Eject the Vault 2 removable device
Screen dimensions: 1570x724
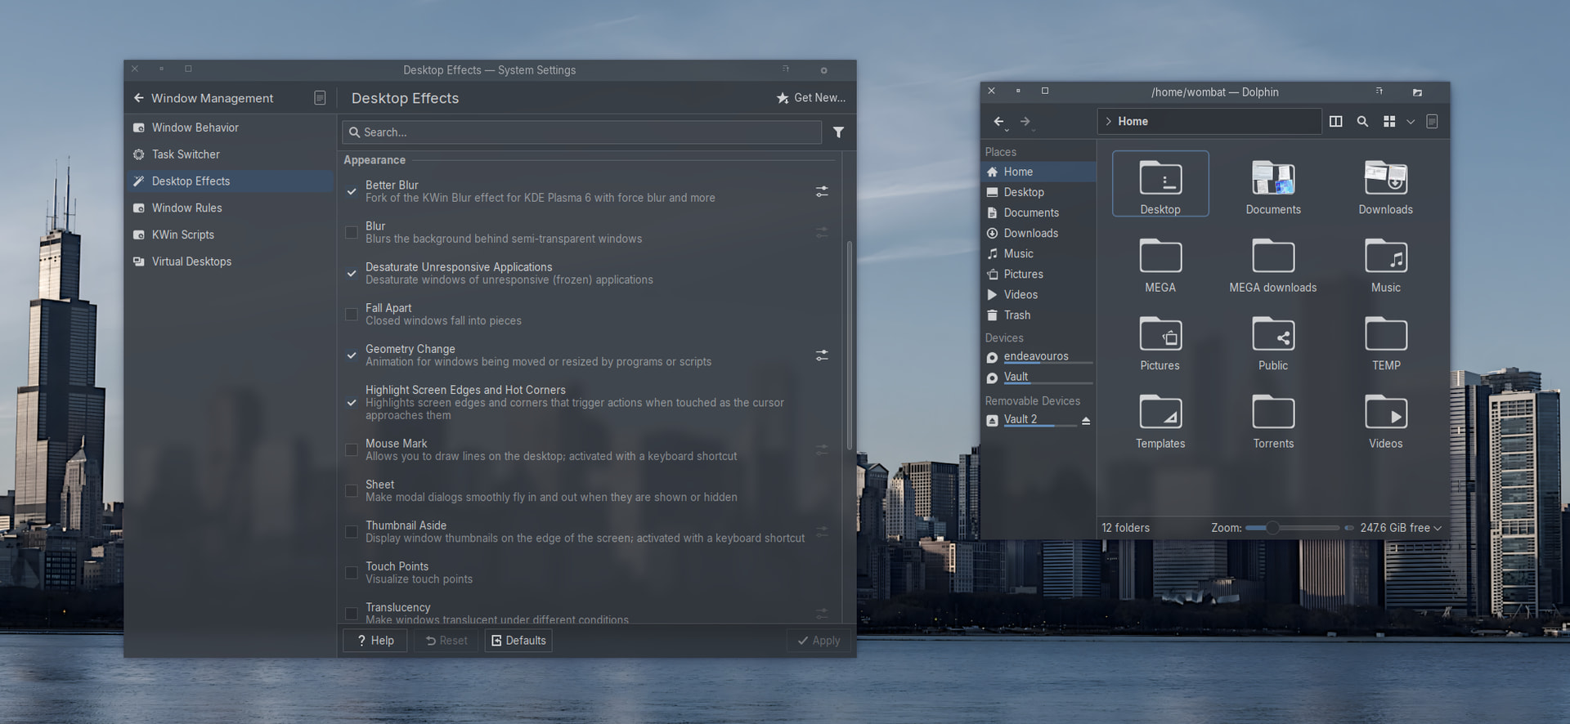pos(1086,420)
